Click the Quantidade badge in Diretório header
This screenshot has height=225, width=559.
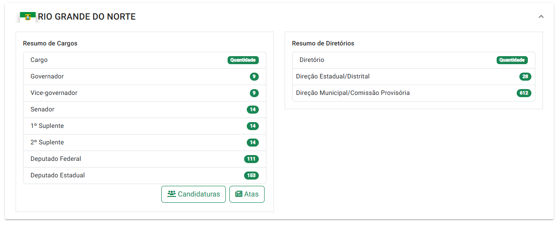coord(512,60)
